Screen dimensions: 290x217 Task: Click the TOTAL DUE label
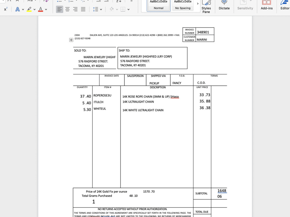[202, 212]
